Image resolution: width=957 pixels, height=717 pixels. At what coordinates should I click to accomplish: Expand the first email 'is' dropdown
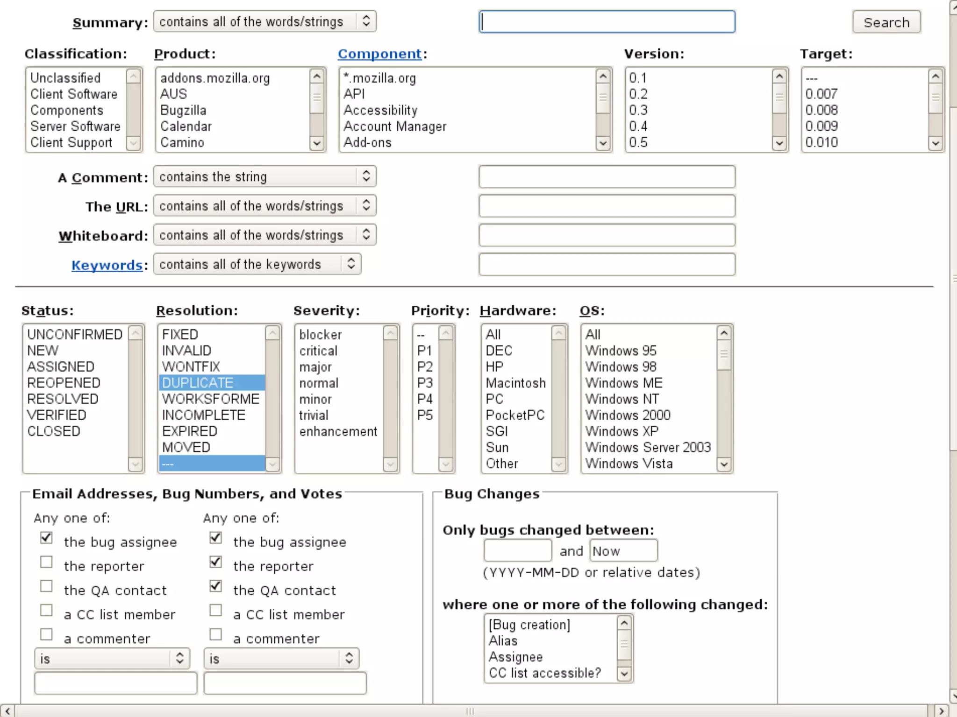(112, 658)
